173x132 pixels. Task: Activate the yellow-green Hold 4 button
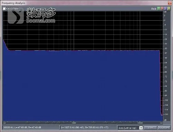point(169,9)
